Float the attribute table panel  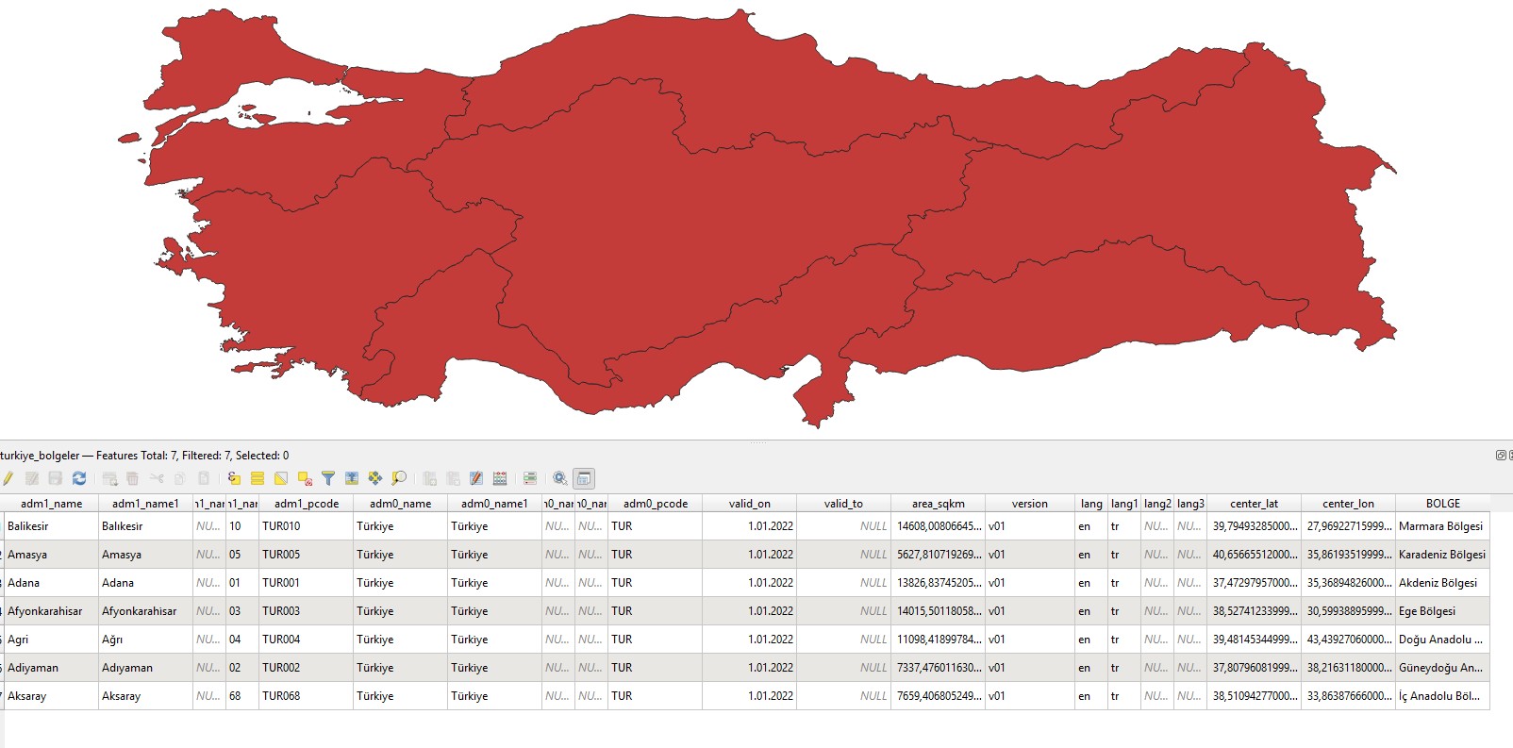click(x=1500, y=455)
